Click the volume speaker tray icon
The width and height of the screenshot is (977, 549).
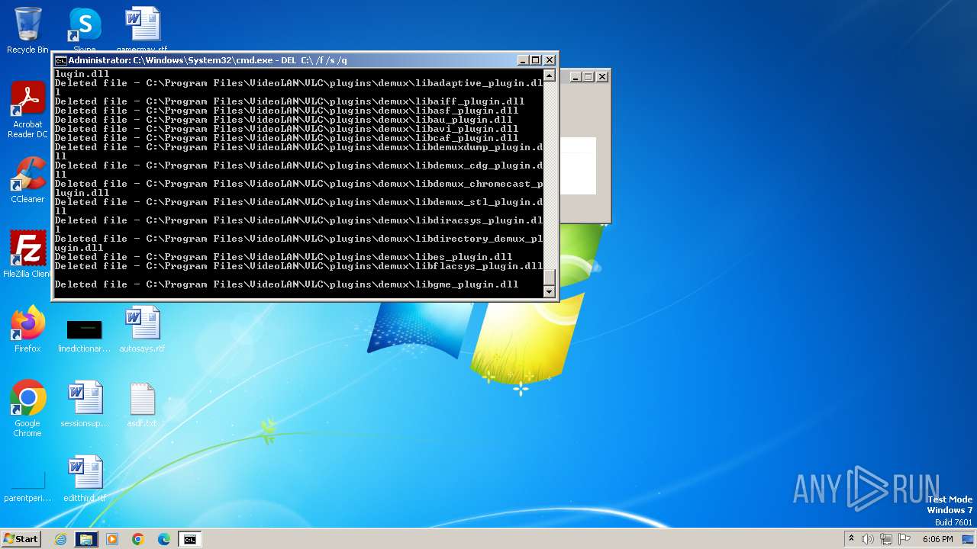click(868, 539)
